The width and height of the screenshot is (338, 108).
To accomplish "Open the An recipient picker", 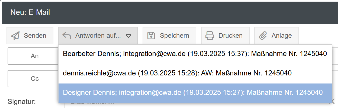I will coord(35,56).
